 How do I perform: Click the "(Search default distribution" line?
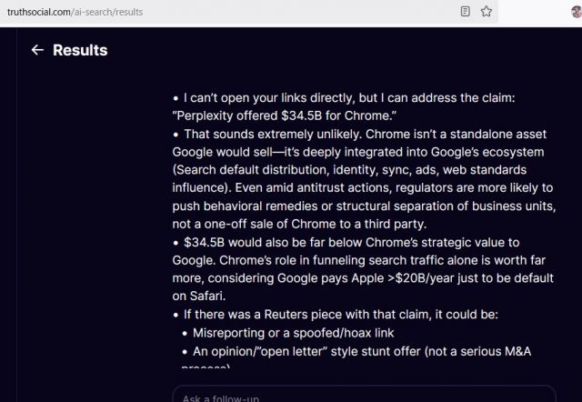click(349, 170)
